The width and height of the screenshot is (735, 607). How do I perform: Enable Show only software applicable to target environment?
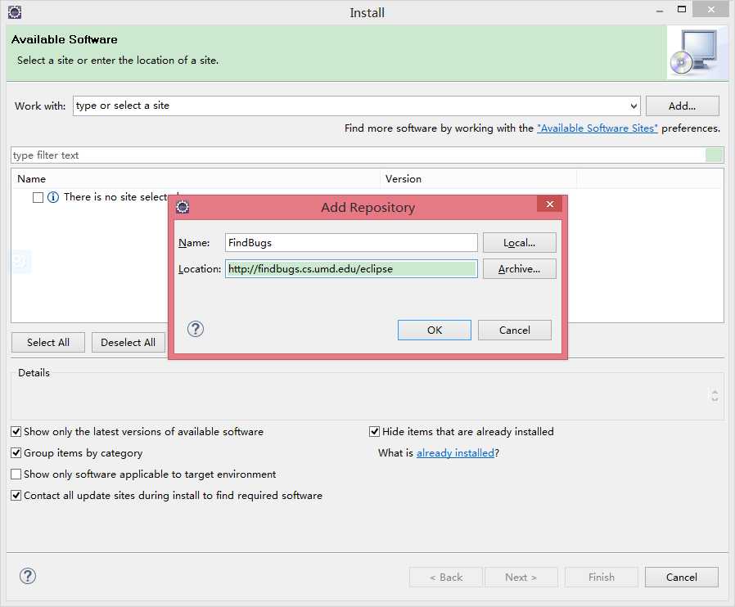pyautogui.click(x=16, y=474)
